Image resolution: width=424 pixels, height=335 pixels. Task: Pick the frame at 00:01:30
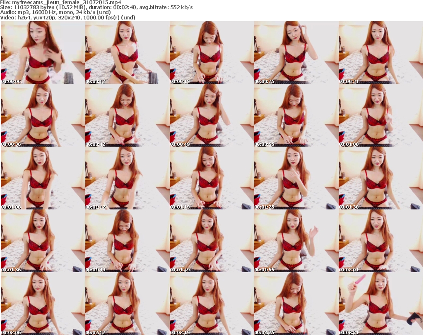[381, 178]
